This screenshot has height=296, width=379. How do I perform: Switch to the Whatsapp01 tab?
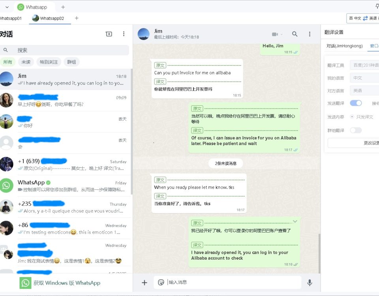pos(11,19)
